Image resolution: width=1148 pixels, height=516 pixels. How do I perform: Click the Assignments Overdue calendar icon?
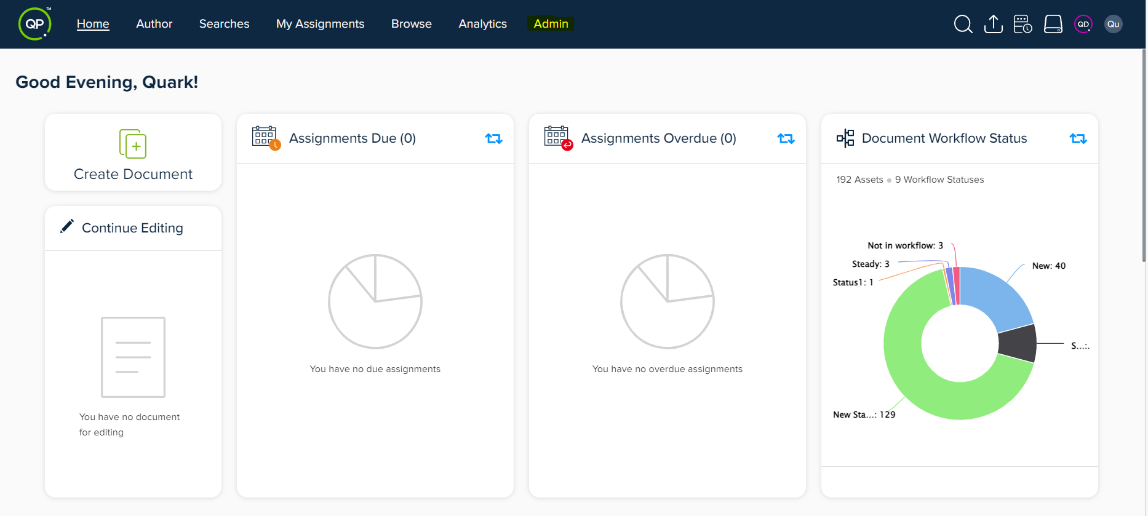click(x=558, y=138)
